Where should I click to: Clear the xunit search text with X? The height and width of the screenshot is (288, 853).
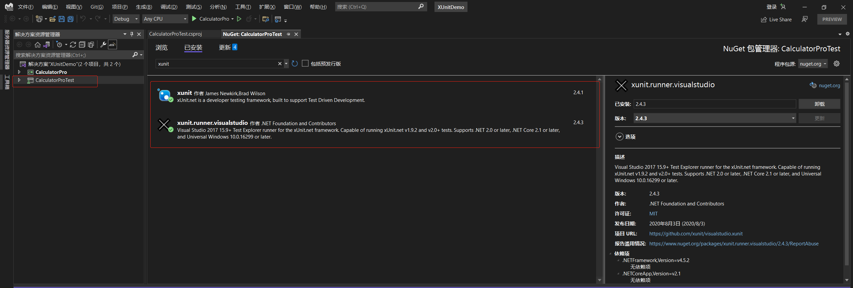point(280,64)
